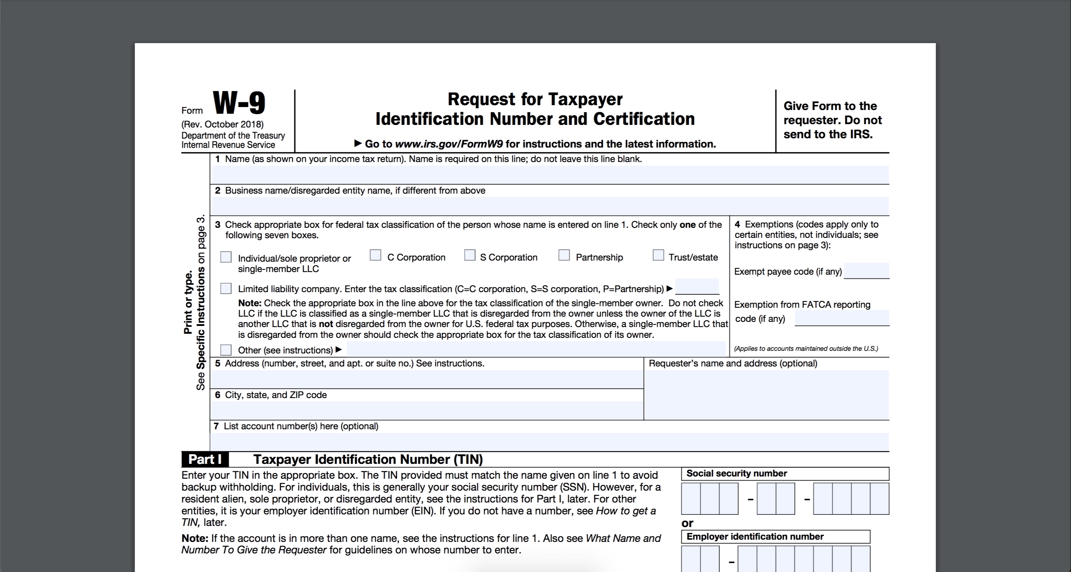Click the Individual/sole proprietor checkbox
The height and width of the screenshot is (572, 1071).
227,256
